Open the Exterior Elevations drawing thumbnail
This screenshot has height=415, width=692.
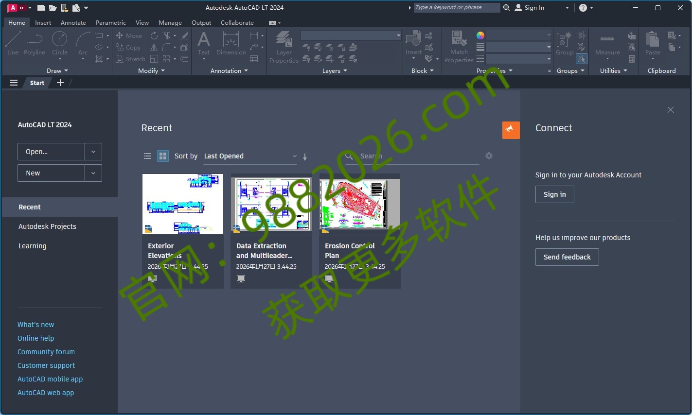(183, 204)
